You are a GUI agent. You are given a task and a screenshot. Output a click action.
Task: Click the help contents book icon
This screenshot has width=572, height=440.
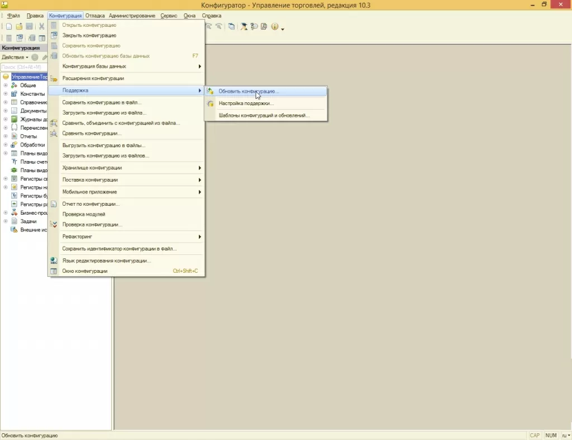[x=264, y=26]
